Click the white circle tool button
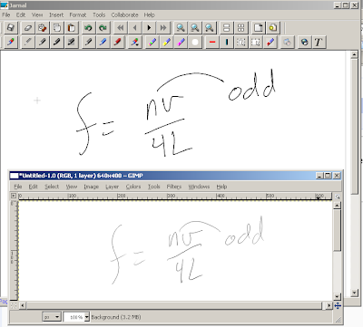The height and width of the screenshot is (327, 363). pyautogui.click(x=195, y=42)
